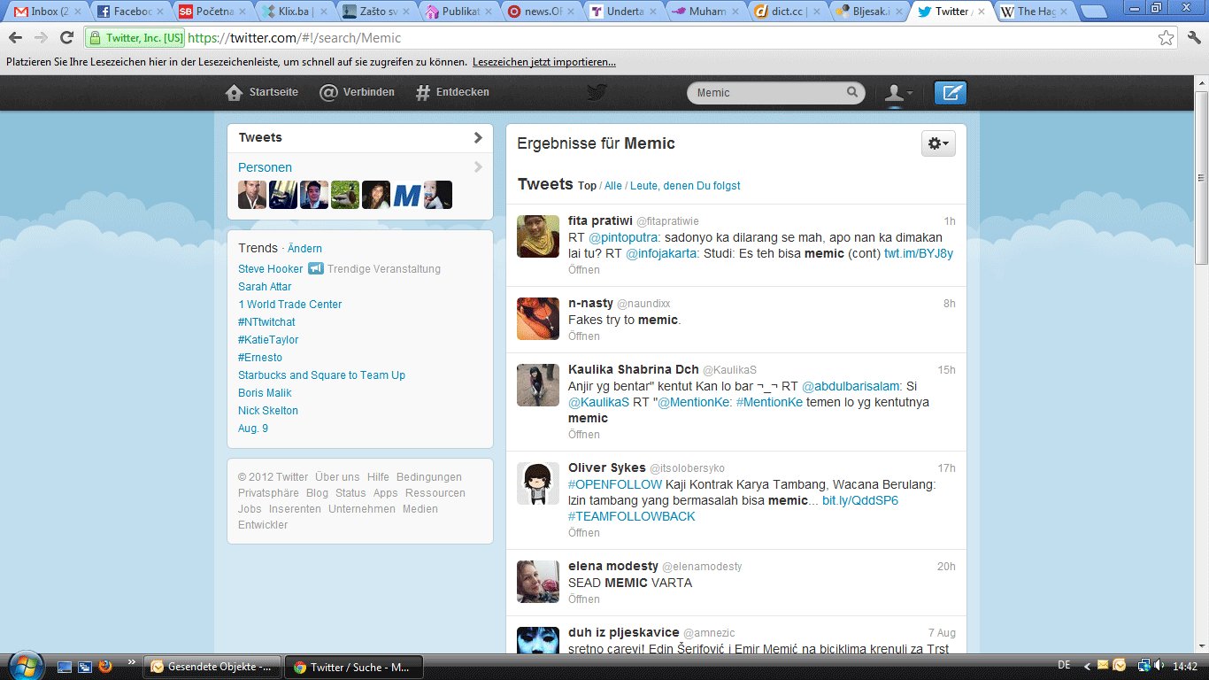Reload the page with the refresh icon
The height and width of the screenshot is (680, 1209).
coord(66,38)
